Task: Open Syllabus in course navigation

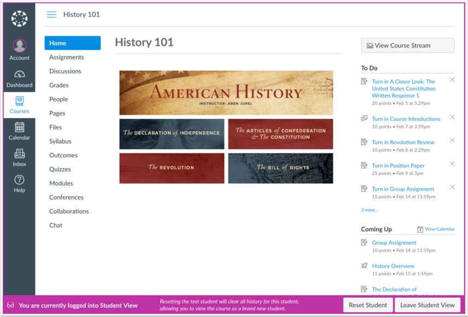Action: (60, 141)
